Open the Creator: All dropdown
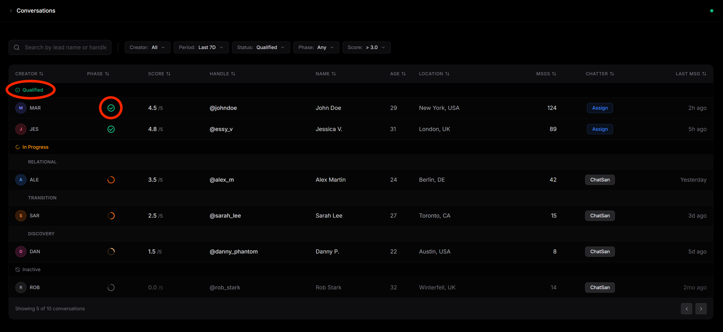The width and height of the screenshot is (723, 332). 147,47
